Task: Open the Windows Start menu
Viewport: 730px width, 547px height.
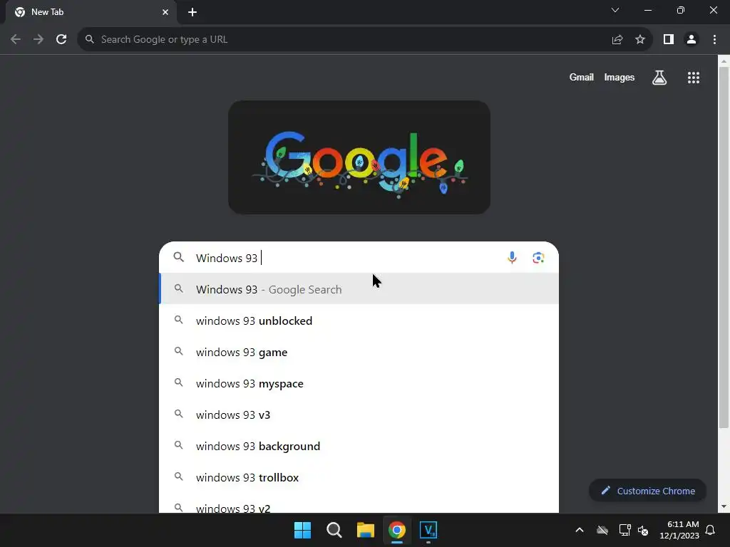Action: pos(302,530)
